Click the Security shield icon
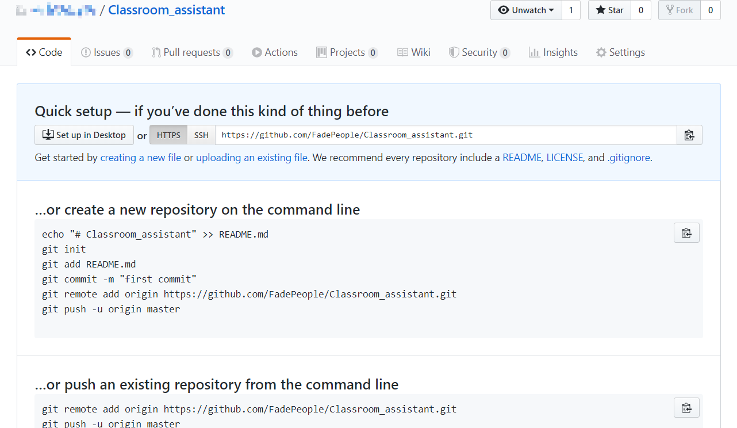 (454, 52)
